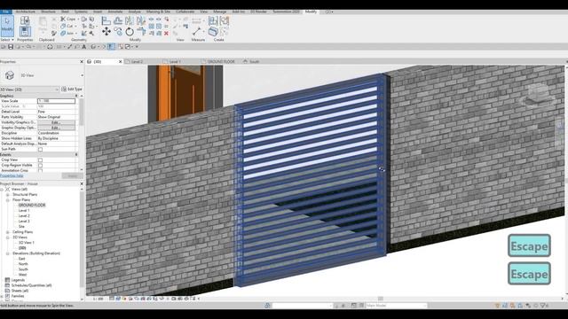This screenshot has width=568, height=319.
Task: Click the Match Type Properties icon in Clipboard
Action: coord(54,34)
